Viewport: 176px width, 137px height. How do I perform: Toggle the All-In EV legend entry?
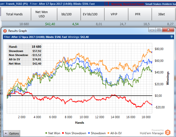tap(114, 133)
